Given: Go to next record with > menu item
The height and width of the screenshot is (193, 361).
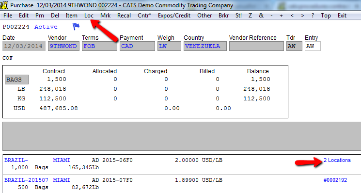Looking at the screenshot, I should point(302,16).
